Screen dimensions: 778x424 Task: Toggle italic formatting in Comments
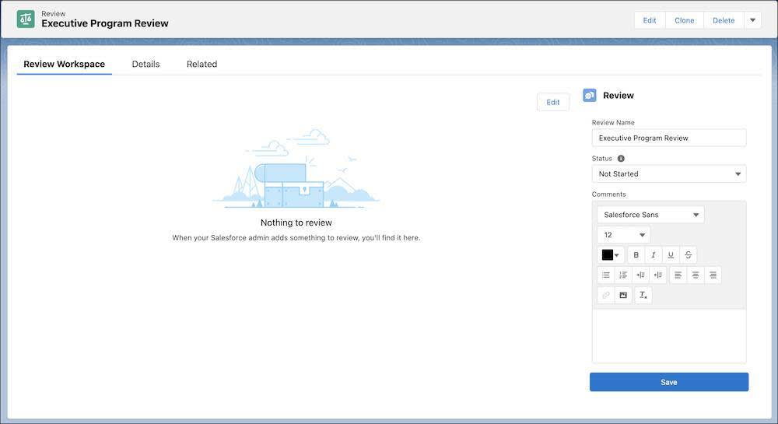tap(654, 255)
